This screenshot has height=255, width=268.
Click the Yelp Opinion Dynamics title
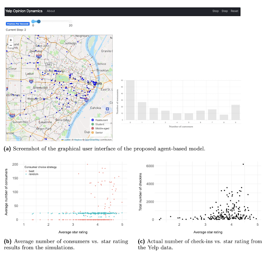tap(24, 11)
